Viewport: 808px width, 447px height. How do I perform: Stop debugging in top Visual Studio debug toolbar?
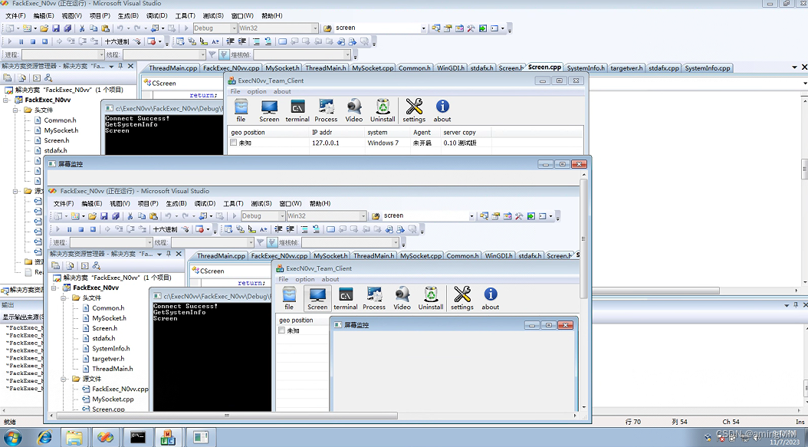coord(33,41)
